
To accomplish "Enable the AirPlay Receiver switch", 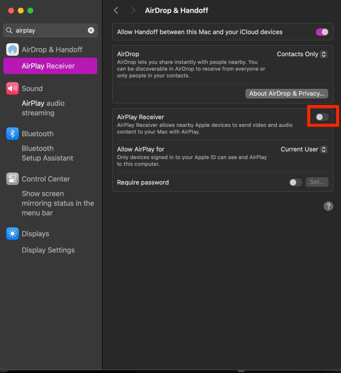I will pyautogui.click(x=322, y=117).
